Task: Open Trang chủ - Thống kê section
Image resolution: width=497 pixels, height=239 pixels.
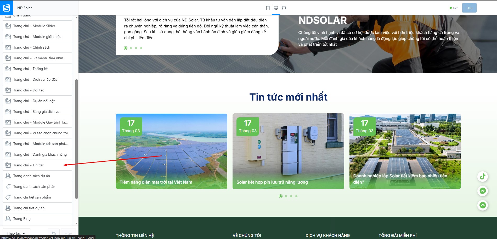Action: pyautogui.click(x=37, y=69)
